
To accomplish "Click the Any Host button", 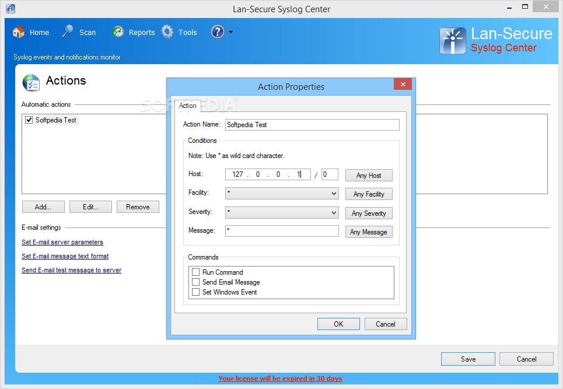I will pos(369,175).
